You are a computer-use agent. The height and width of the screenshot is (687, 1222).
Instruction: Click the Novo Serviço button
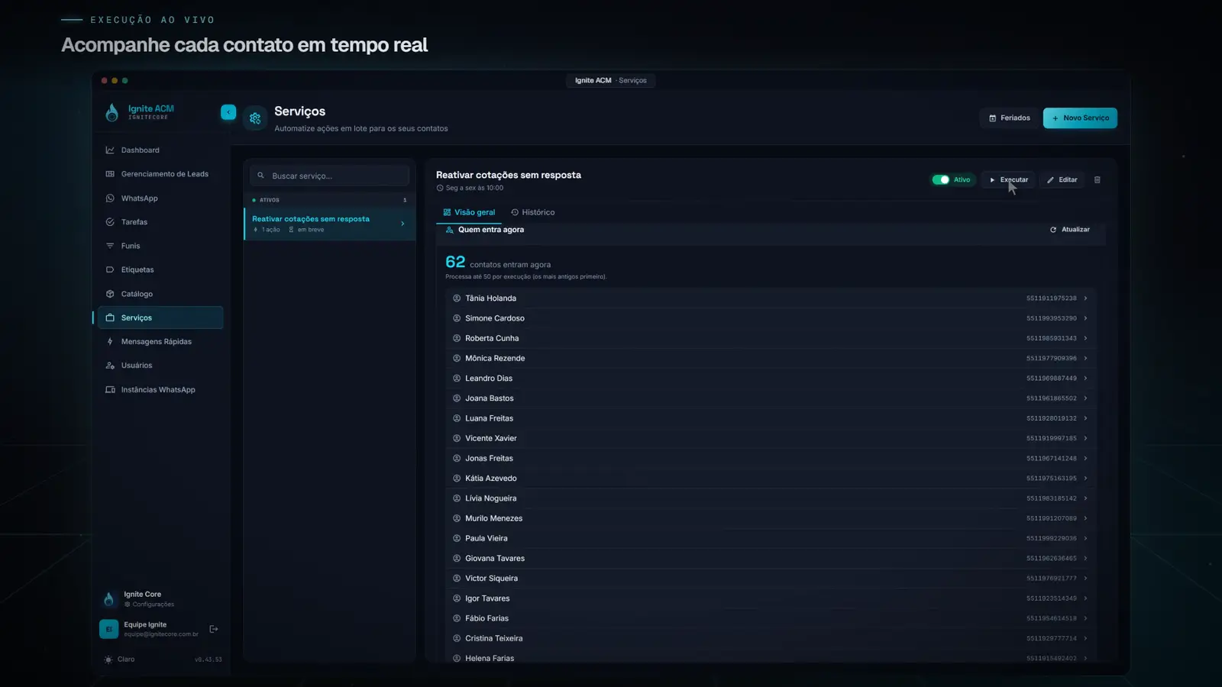click(x=1080, y=118)
